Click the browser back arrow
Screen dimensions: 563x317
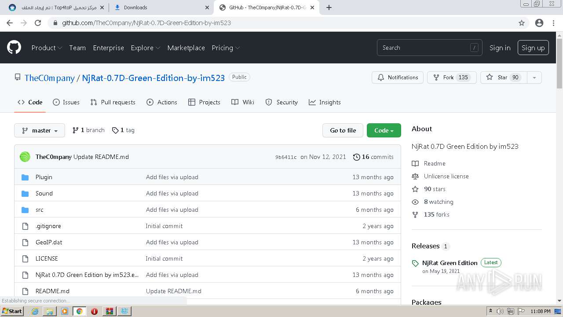10,23
